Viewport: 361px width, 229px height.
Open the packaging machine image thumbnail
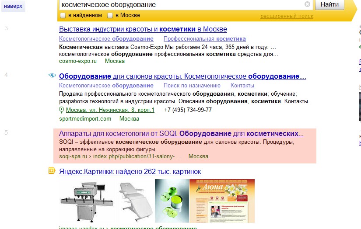(x=87, y=201)
